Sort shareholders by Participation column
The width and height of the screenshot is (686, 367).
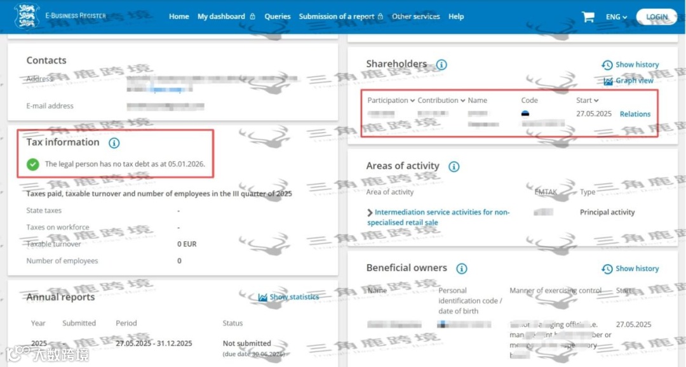click(x=391, y=100)
